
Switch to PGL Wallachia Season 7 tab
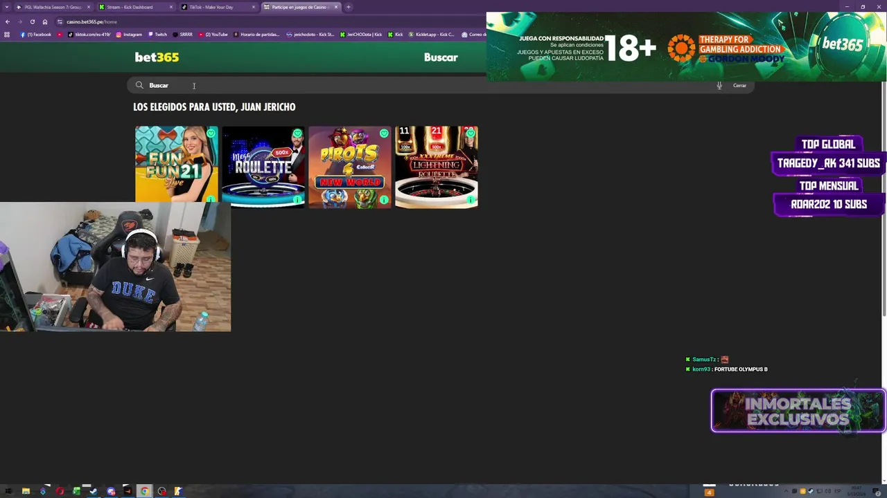tap(53, 7)
